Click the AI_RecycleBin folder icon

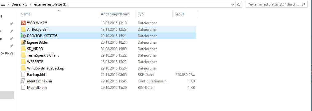23,30
